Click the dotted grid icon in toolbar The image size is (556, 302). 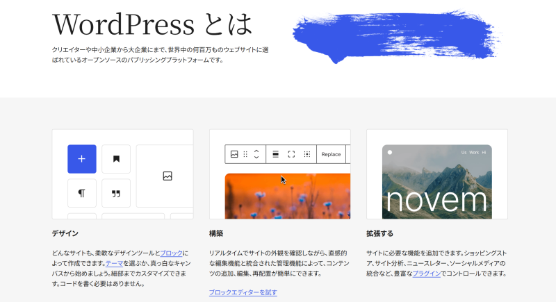(x=307, y=154)
